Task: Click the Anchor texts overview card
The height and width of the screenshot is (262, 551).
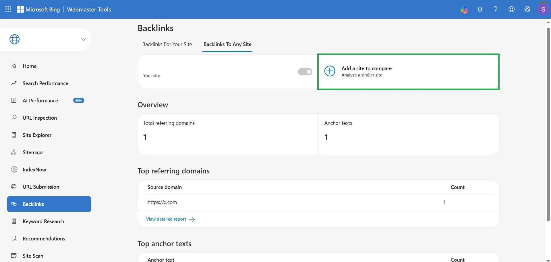Action: (409, 134)
